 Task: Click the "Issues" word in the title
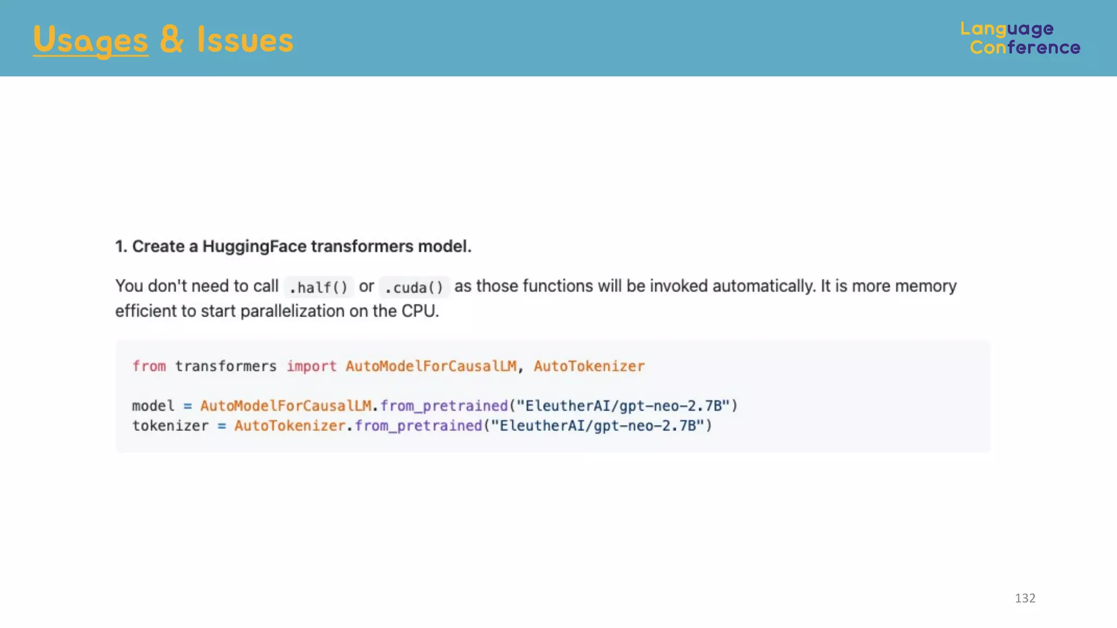coord(245,40)
